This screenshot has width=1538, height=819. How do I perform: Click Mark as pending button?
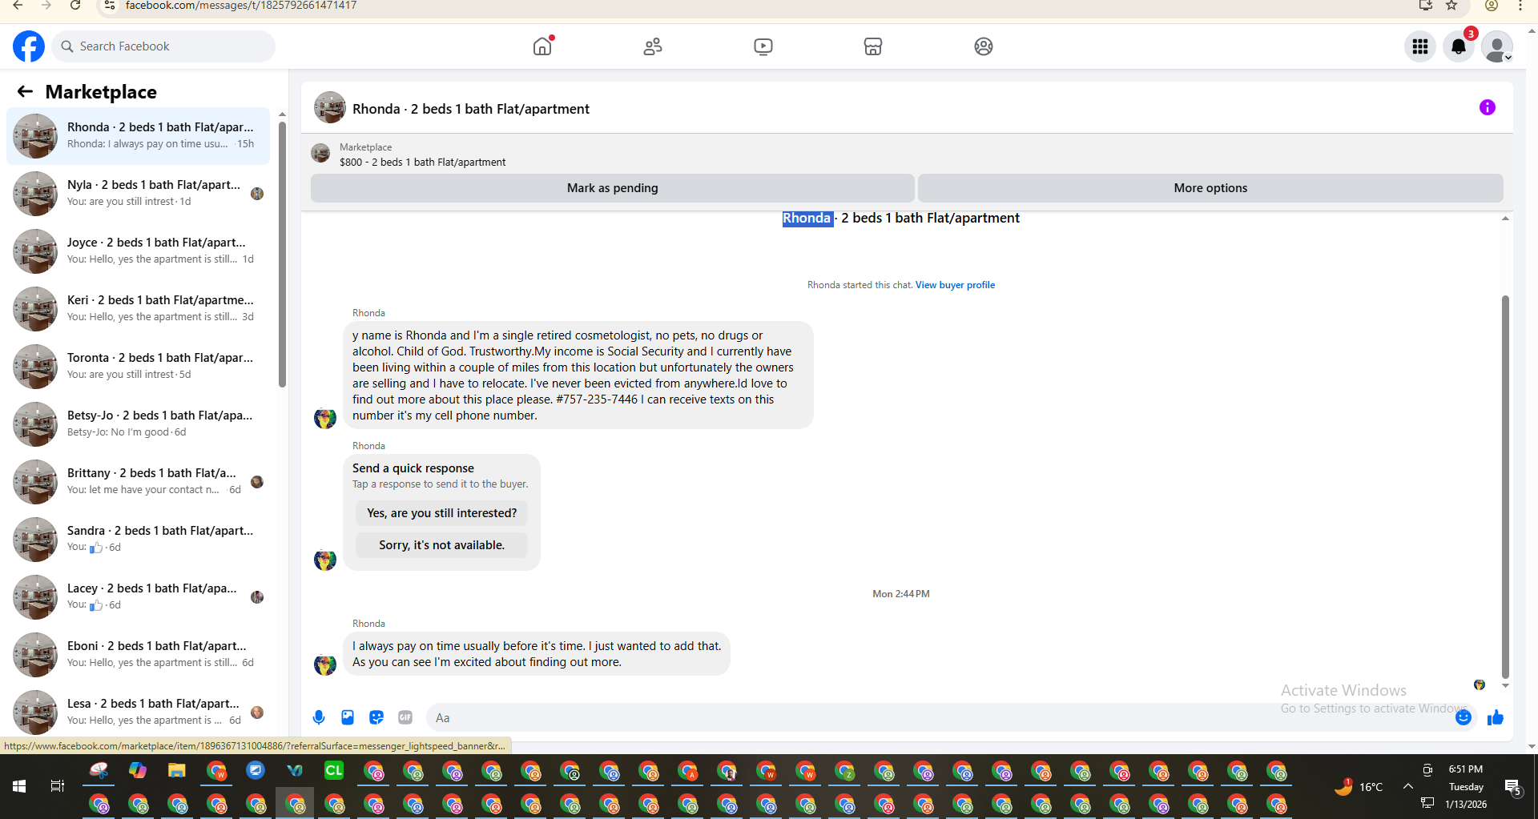(613, 188)
